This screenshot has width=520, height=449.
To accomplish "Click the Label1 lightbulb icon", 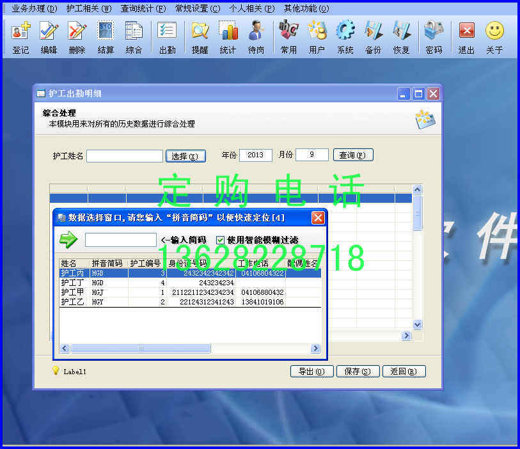I will pyautogui.click(x=56, y=371).
